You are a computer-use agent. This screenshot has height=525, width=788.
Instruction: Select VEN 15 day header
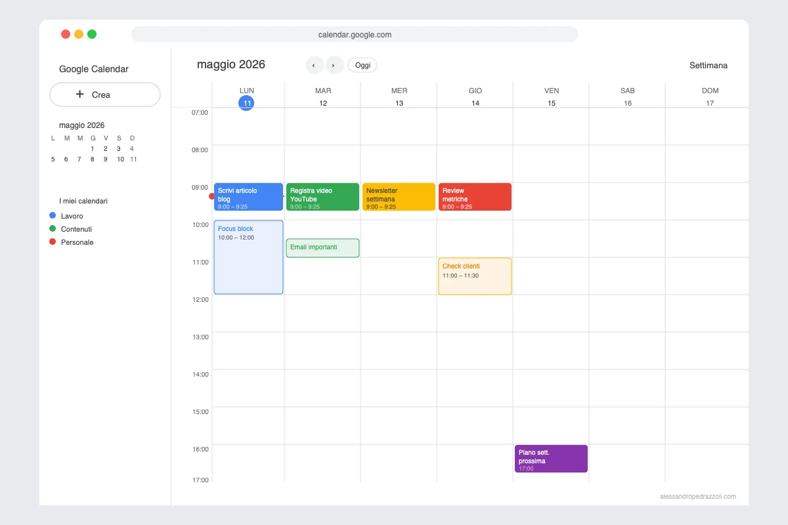[552, 96]
